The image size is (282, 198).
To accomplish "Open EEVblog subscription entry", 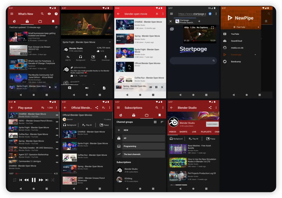I will [x=140, y=180].
